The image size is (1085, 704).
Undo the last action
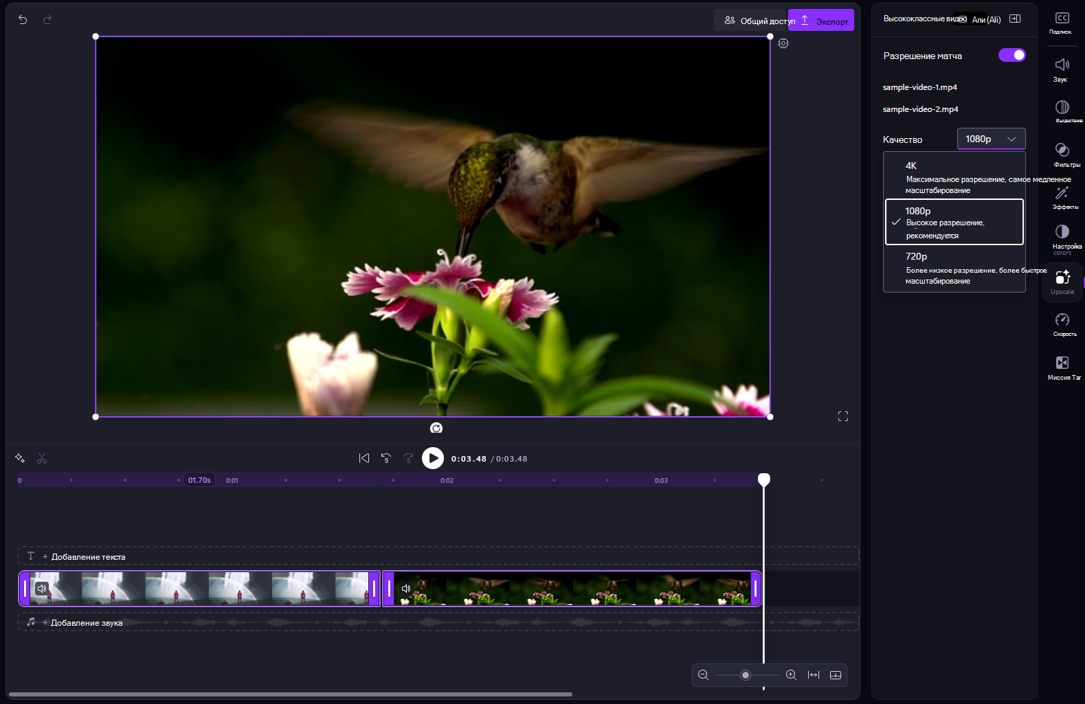[x=23, y=20]
